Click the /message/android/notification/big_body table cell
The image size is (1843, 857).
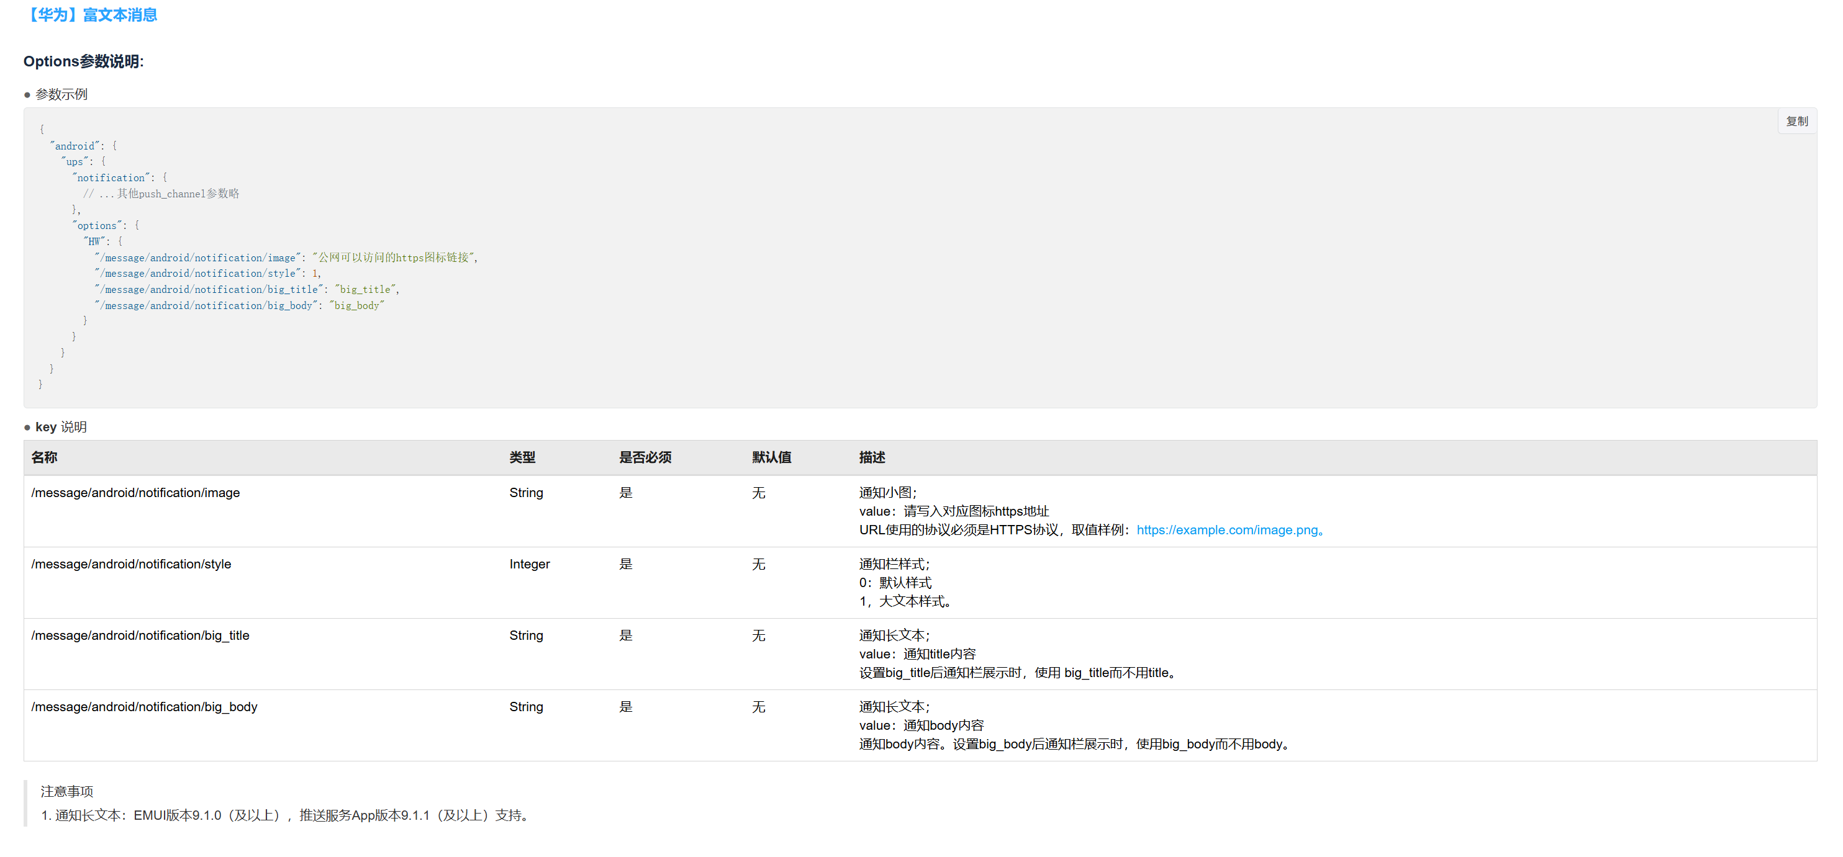[144, 707]
